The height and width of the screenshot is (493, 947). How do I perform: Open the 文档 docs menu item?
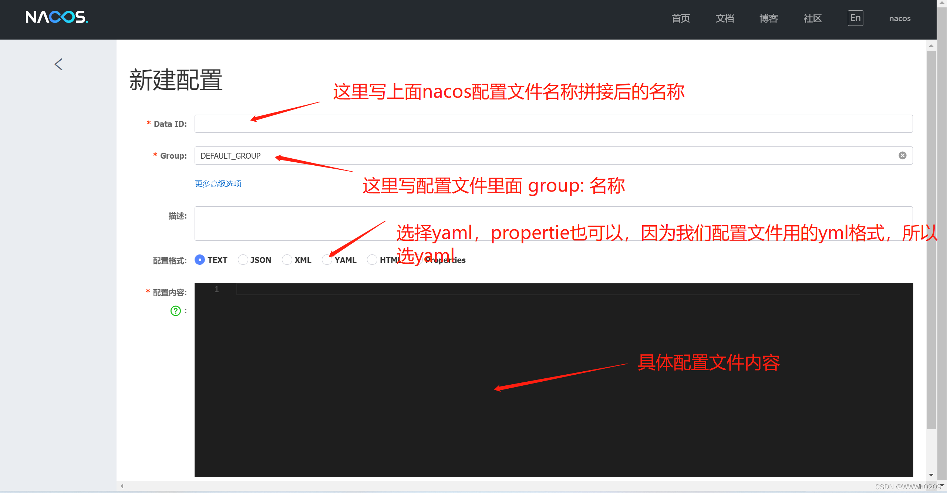(x=724, y=18)
